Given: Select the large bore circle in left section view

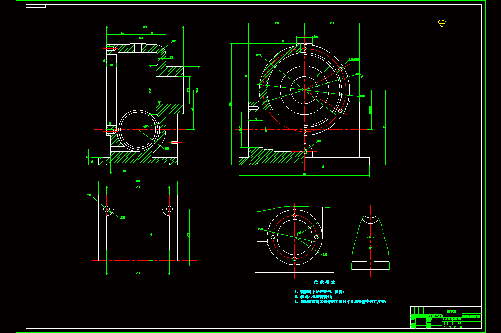Looking at the screenshot, I should coord(138,130).
